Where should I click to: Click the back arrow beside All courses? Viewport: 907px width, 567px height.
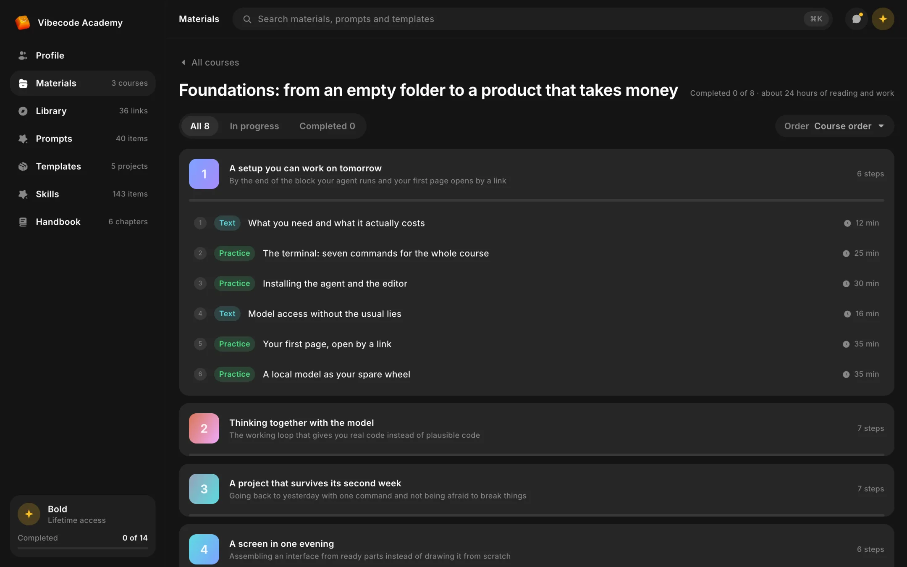[x=183, y=62]
